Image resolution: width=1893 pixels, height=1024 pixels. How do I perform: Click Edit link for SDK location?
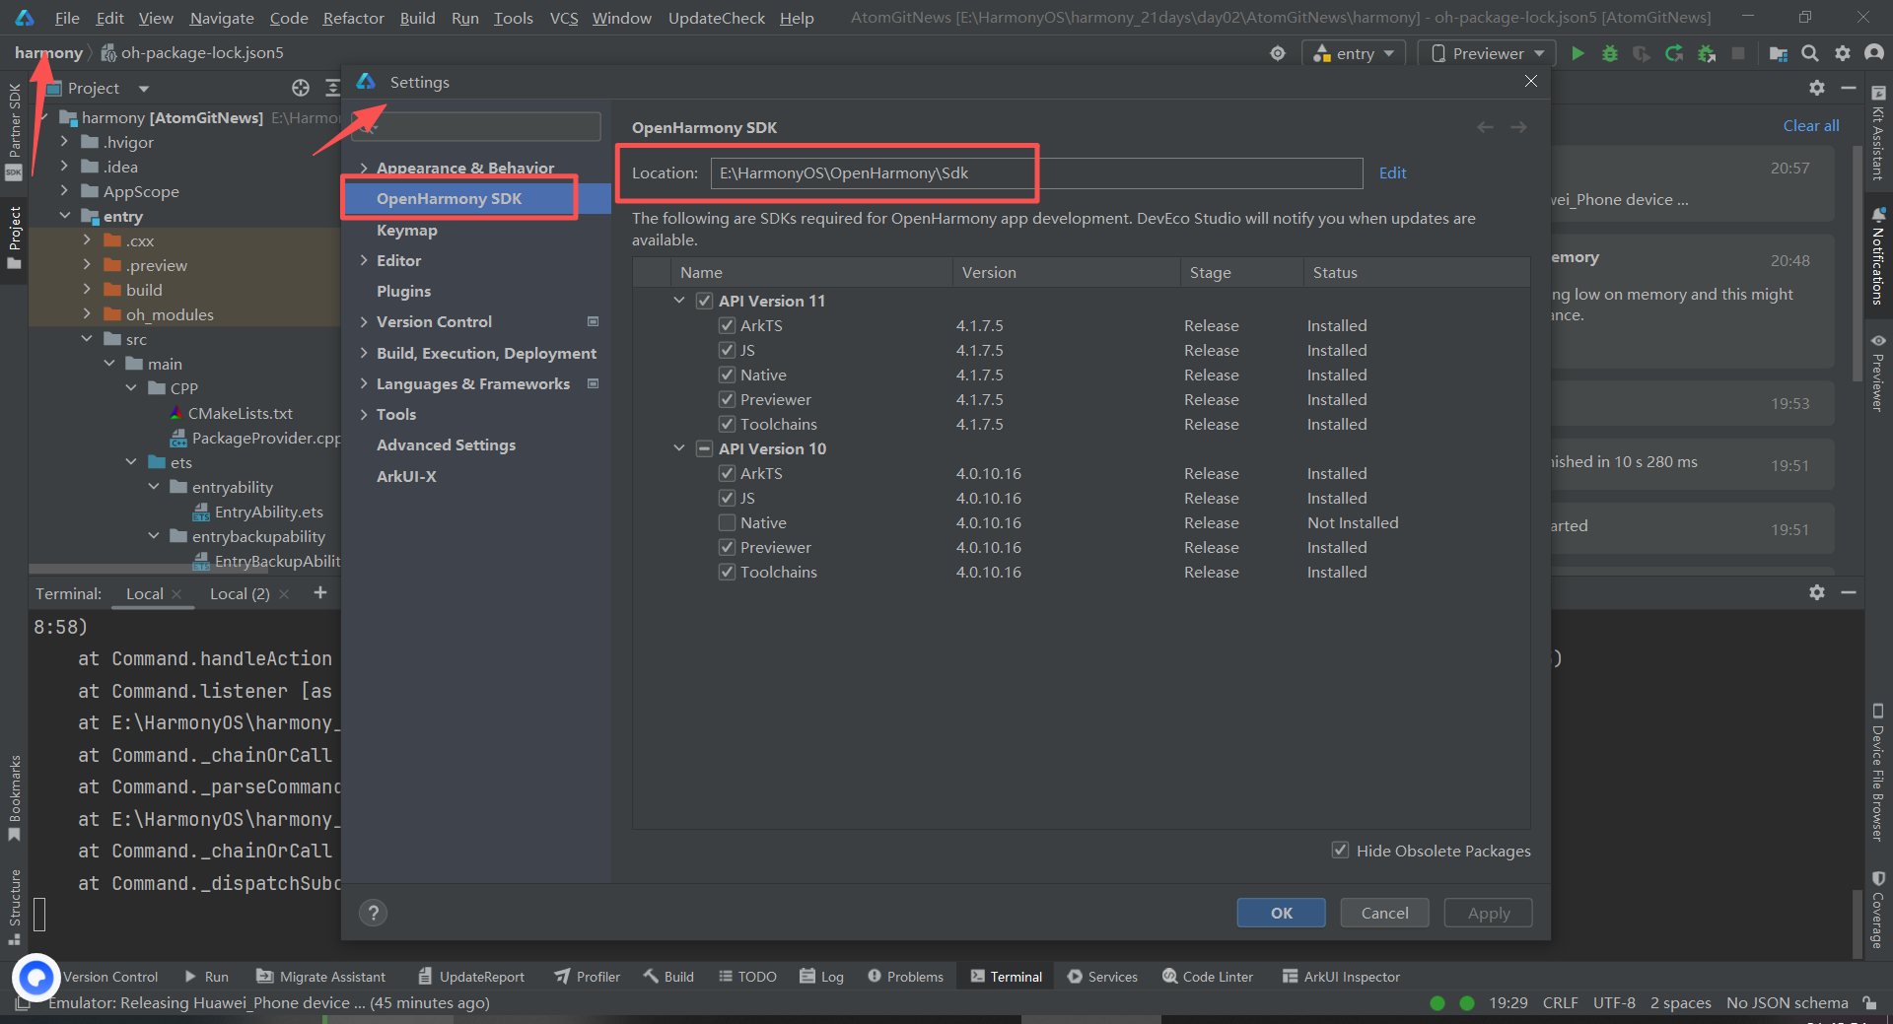pyautogui.click(x=1392, y=172)
